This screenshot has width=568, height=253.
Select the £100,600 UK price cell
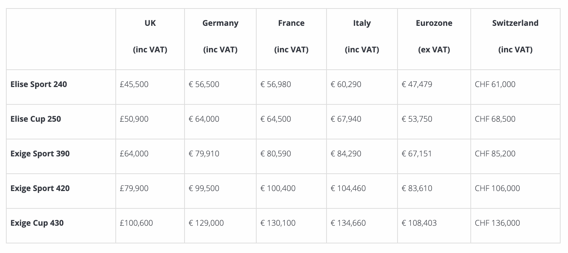pos(136,223)
